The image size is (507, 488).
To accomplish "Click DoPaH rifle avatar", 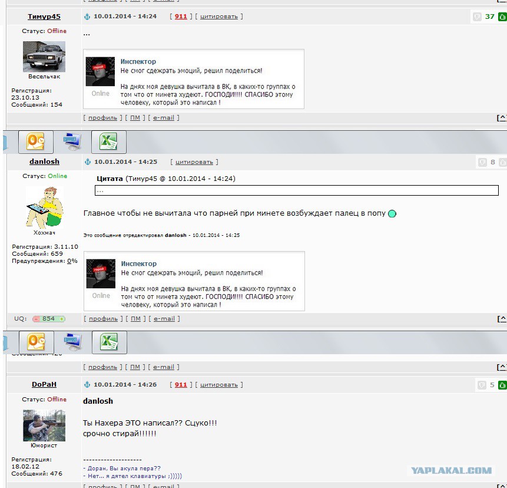I will tap(44, 425).
